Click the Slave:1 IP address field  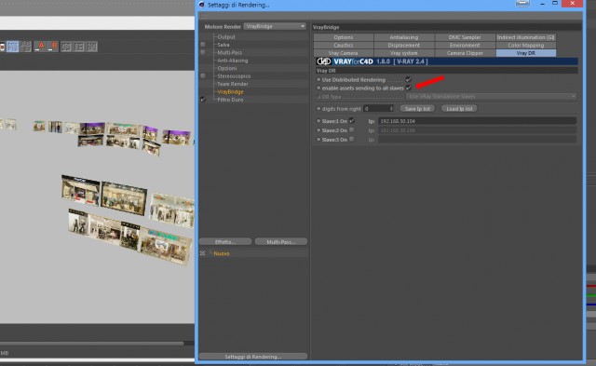(478, 121)
